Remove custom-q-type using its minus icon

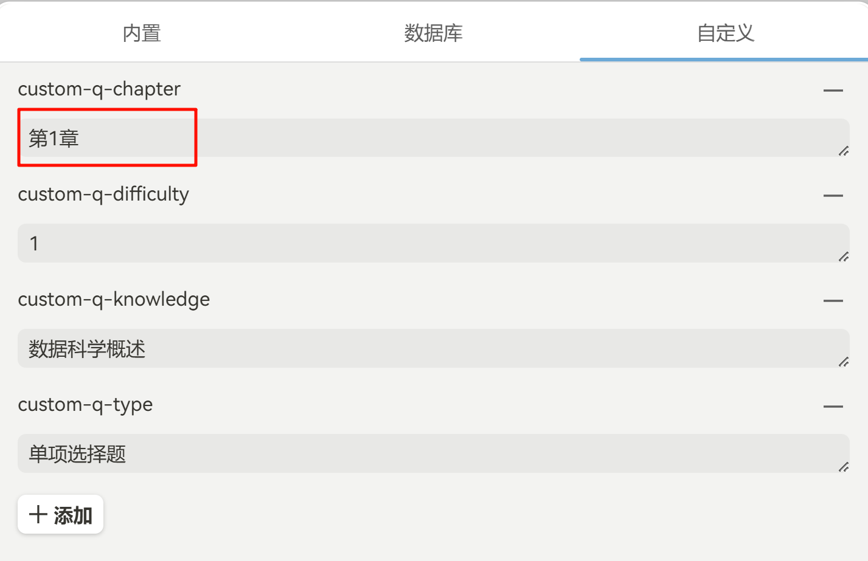tap(833, 406)
